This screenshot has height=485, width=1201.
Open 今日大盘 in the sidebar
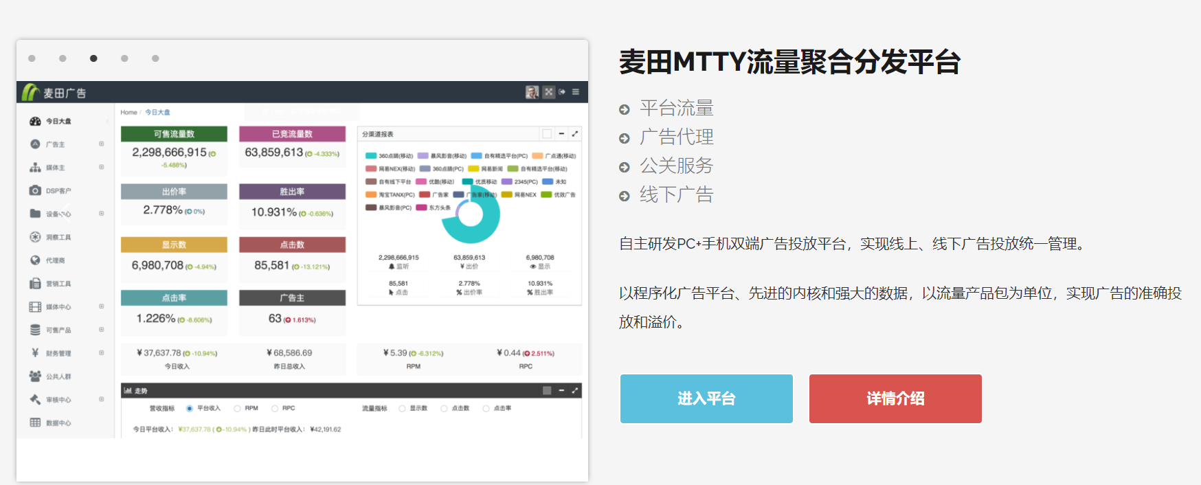(x=58, y=122)
